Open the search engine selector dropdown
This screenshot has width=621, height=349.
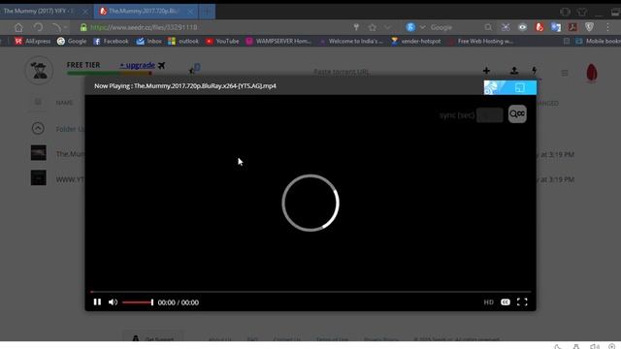coord(422,27)
